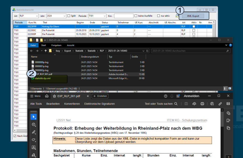This screenshot has height=158, width=243.
Task: Open Freigeben tab in Explorer ribbon
Action: point(56,45)
